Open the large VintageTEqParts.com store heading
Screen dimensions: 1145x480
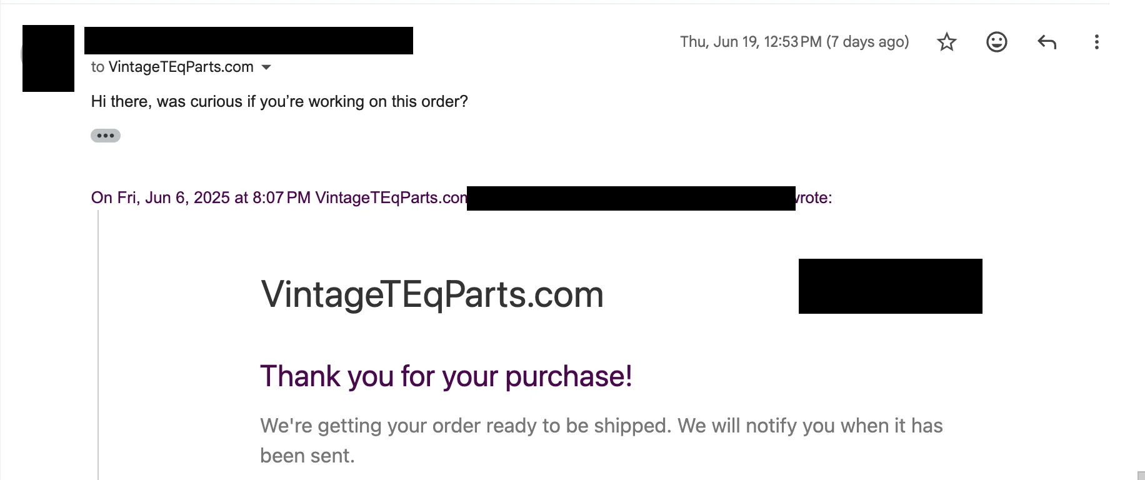432,294
